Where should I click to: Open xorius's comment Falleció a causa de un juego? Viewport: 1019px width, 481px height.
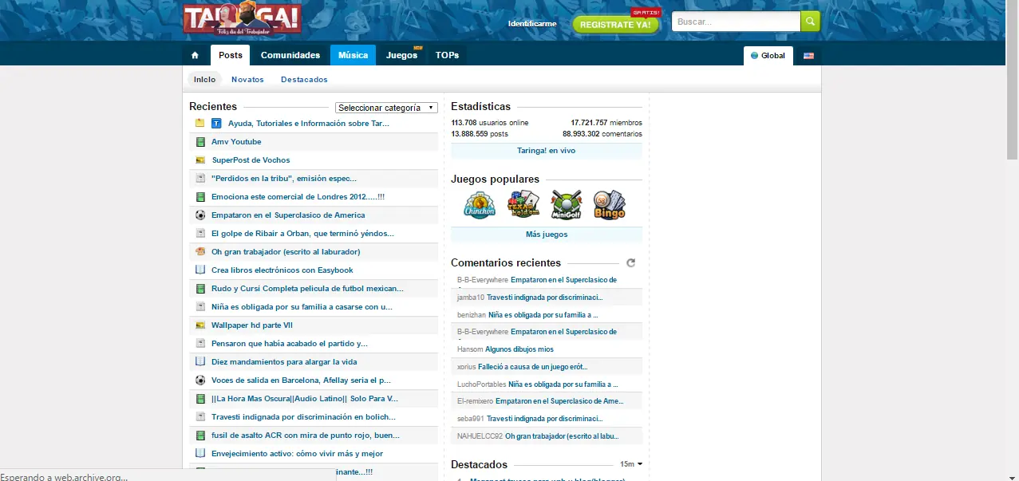pyautogui.click(x=532, y=367)
